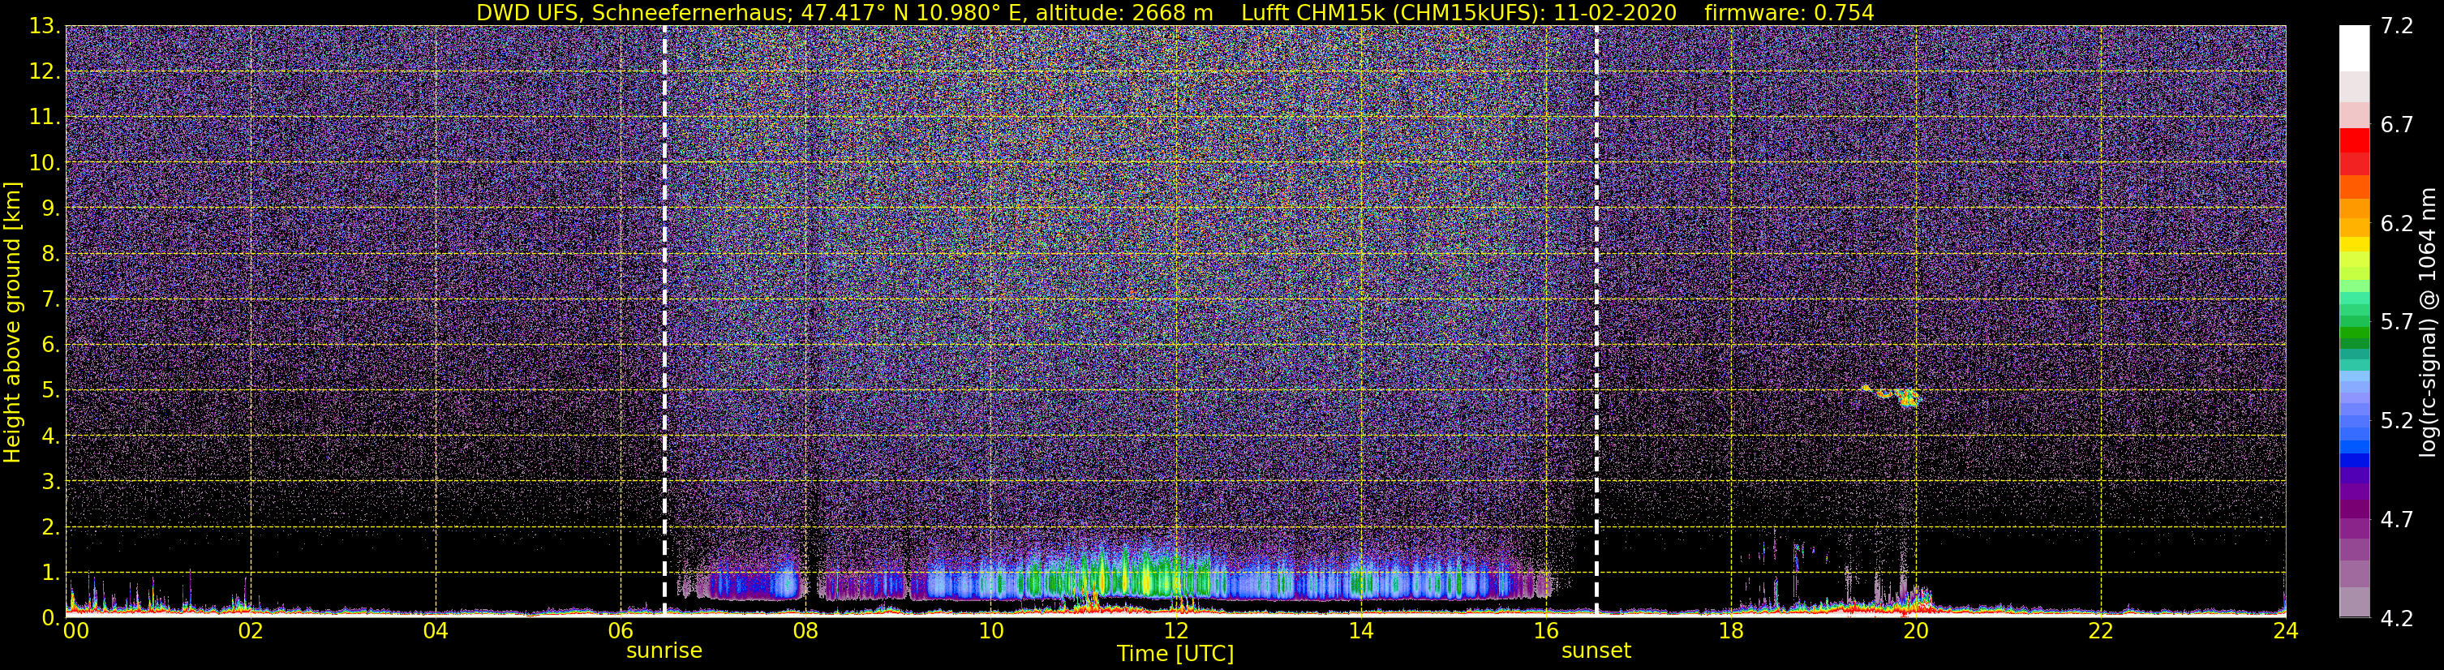Click the 'sunrise' label

(x=664, y=651)
